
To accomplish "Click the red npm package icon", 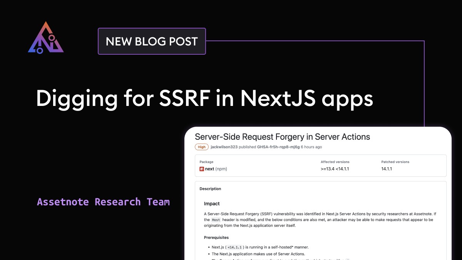I will (202, 169).
